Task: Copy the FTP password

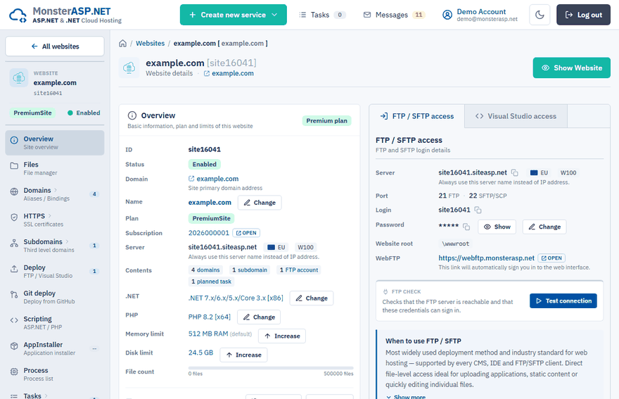Action: click(466, 227)
